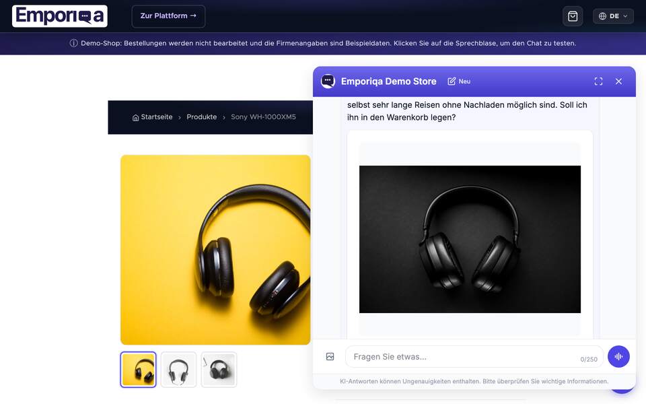646x404 pixels.
Task: Click the KI-Antworten disclaimer text
Action: pos(474,381)
